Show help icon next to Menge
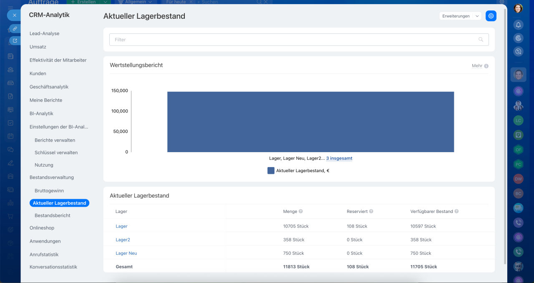534x283 pixels. point(301,211)
